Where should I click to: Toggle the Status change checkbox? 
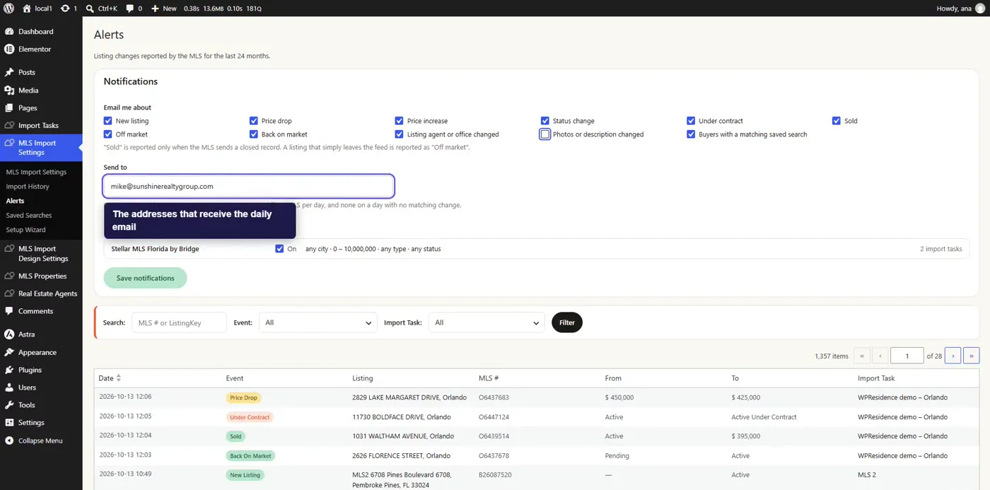click(545, 121)
